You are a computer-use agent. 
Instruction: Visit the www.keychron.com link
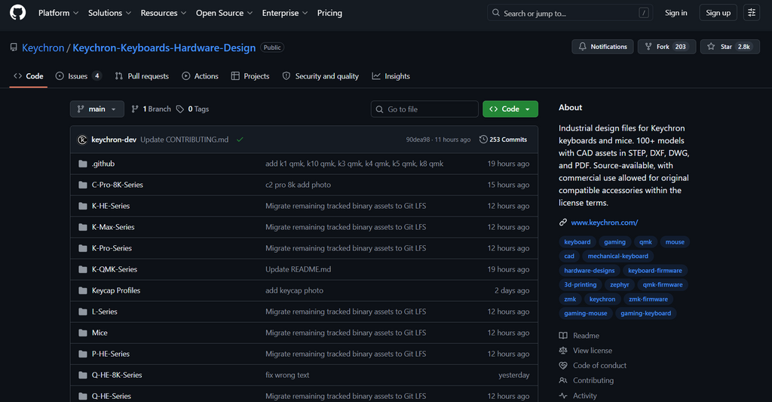click(604, 222)
